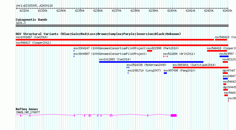The image size is (236, 130).
Task: Open the nsv546417 (Cooper2011) label
Action: point(33,43)
